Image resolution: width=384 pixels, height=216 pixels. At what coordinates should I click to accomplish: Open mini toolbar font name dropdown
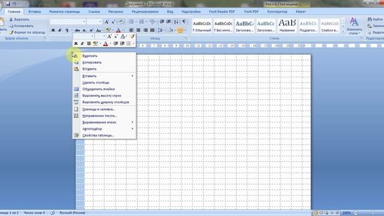92,36
